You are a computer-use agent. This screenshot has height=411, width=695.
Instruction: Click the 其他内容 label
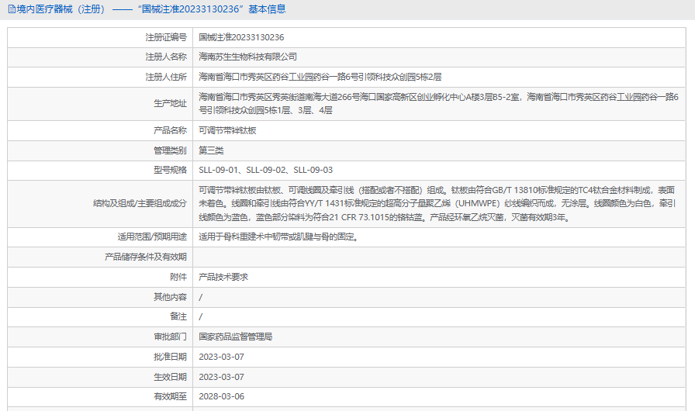[170, 297]
